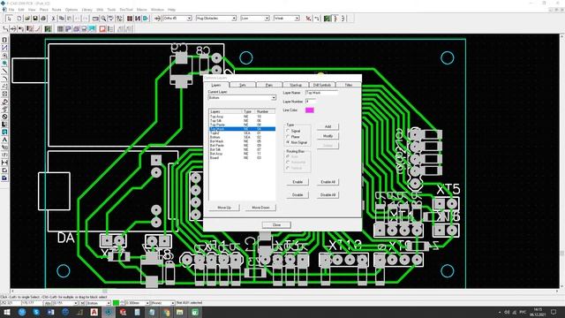Screen dimensions: 565x318
Task: Choose the Select arrow tool in toolbar
Action: [x=9, y=18]
